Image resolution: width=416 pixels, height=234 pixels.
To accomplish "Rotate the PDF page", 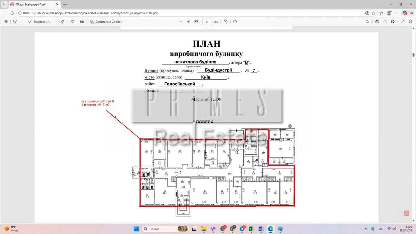I will (x=226, y=22).
